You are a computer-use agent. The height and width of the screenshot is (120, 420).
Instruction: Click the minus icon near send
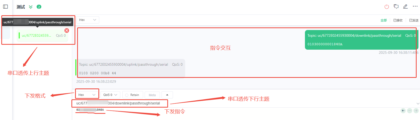tap(410, 111)
